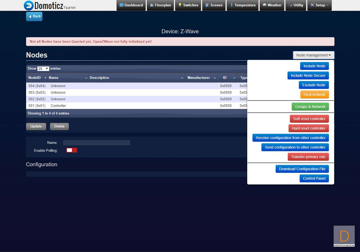This screenshot has height=252, width=360.
Task: Click the Dashboard tab icon
Action: pyautogui.click(x=121, y=5)
